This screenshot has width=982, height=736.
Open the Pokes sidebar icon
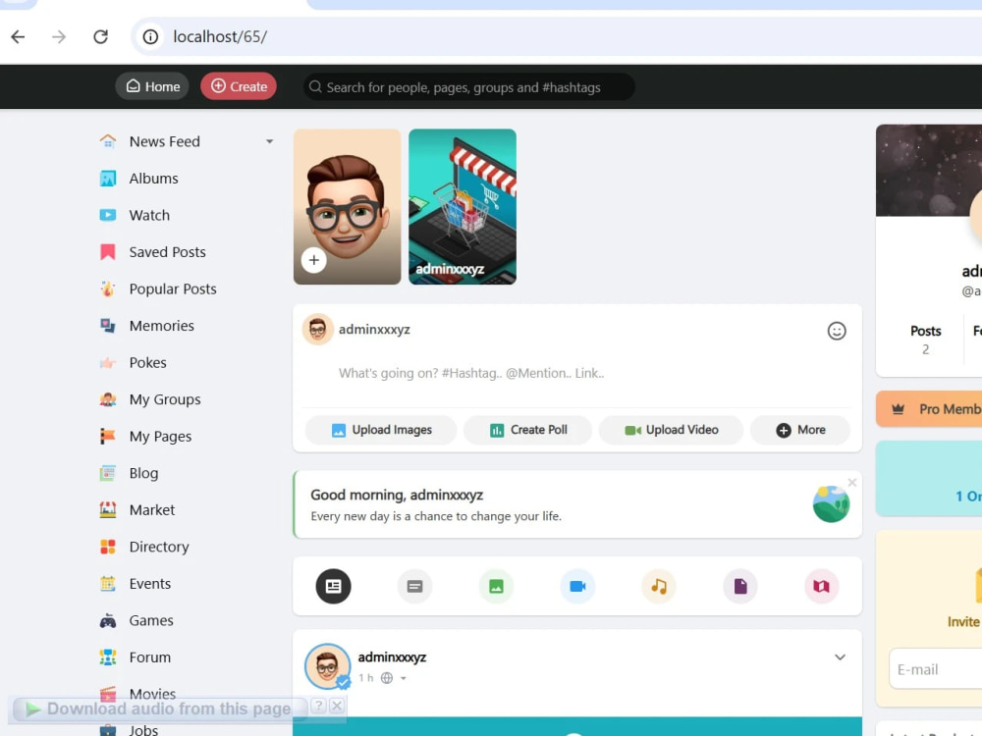(108, 363)
